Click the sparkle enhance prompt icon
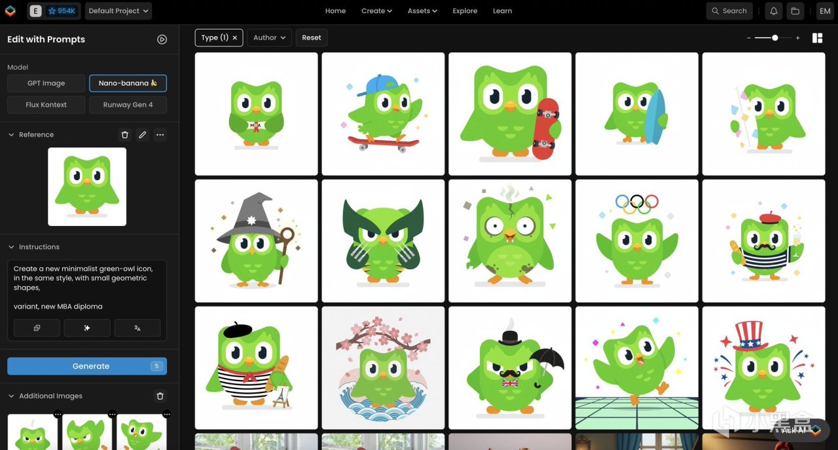 87,328
